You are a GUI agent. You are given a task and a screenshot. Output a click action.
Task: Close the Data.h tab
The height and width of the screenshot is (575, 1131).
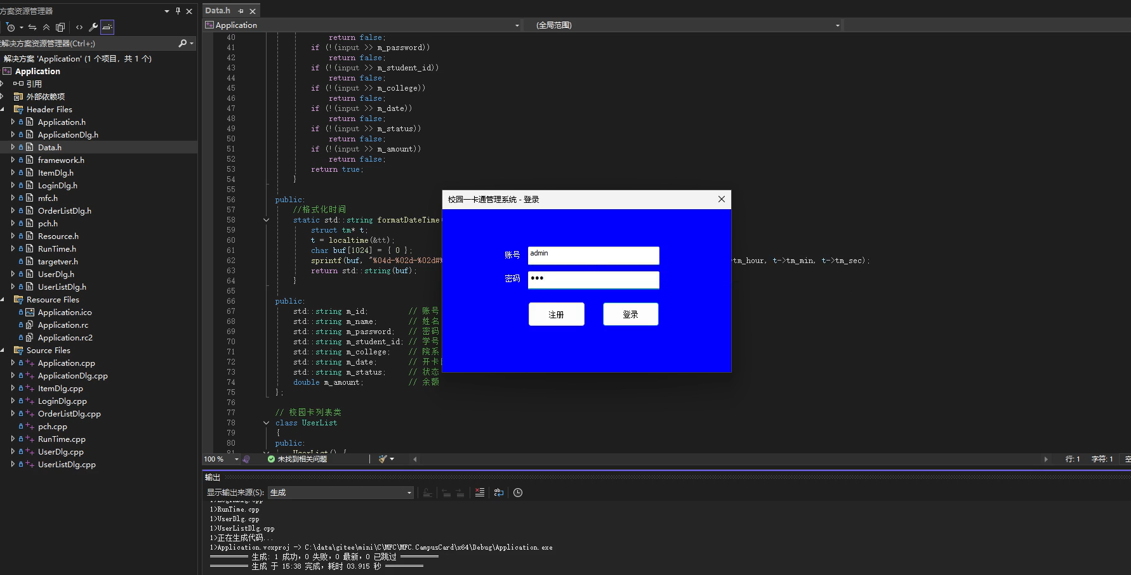click(x=253, y=11)
